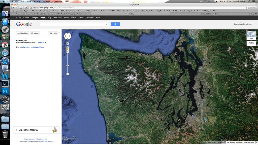Click the blue search magnifier button

point(115,24)
